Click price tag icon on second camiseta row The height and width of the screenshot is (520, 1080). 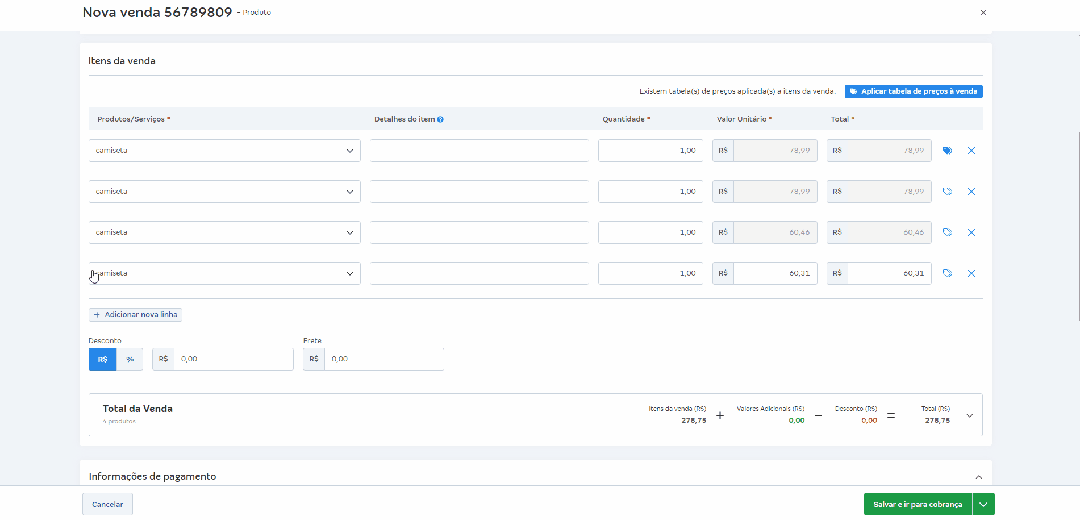(x=947, y=192)
